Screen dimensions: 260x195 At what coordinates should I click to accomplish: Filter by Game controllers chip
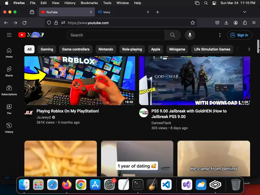pyautogui.click(x=76, y=49)
